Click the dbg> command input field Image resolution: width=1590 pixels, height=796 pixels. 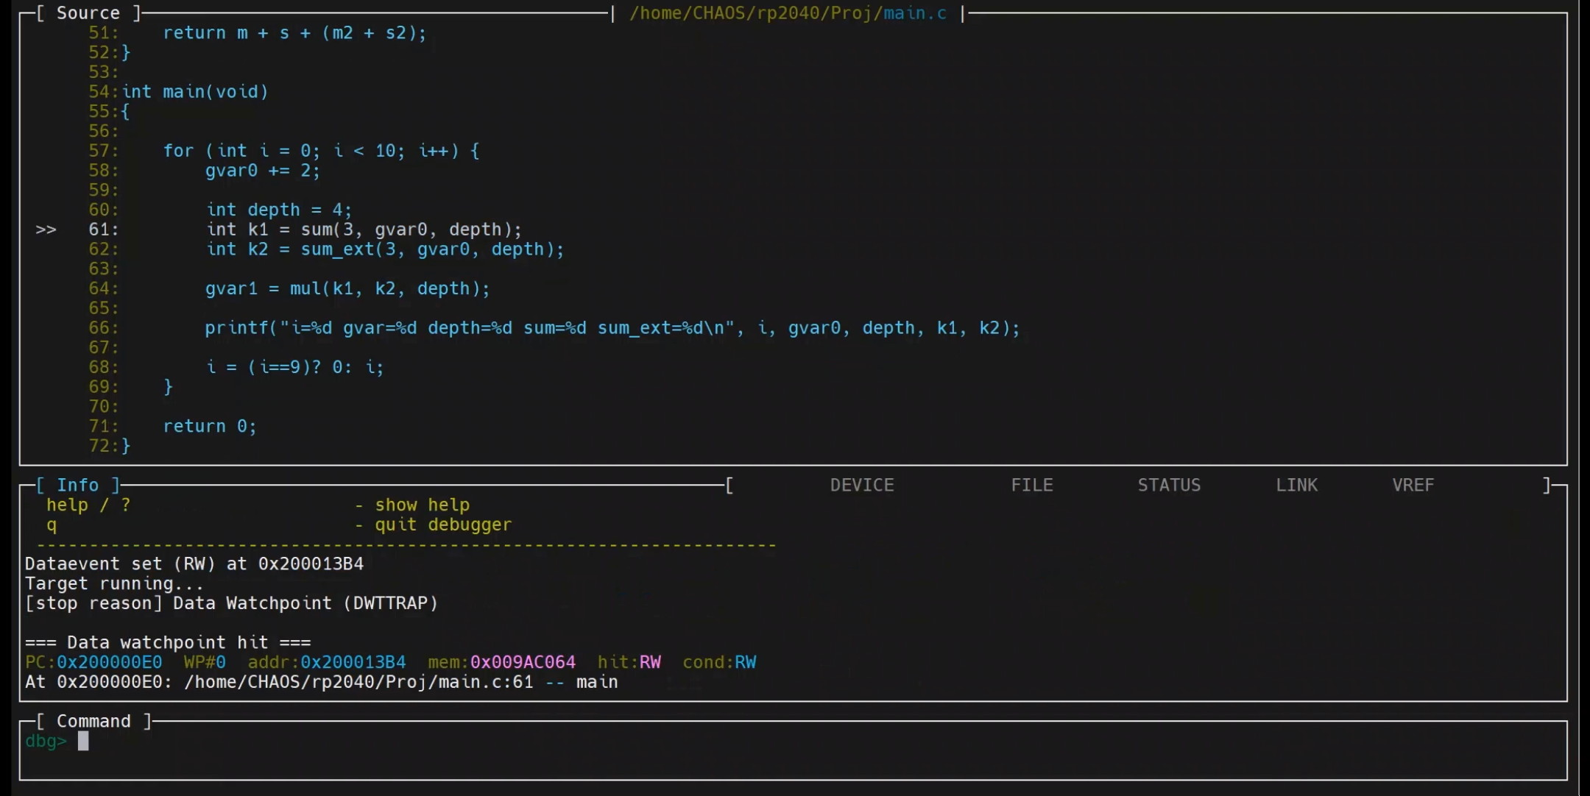coord(442,742)
